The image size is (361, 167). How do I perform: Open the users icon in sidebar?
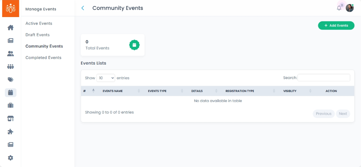[x=10, y=54]
